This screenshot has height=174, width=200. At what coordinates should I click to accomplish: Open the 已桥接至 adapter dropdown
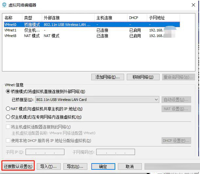(97, 100)
